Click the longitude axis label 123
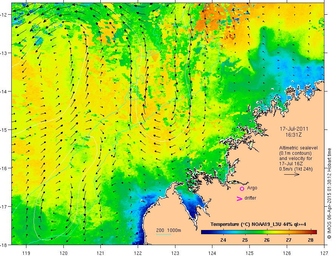Image resolution: width=332 pixels, height=256 pixels. coord(175,253)
